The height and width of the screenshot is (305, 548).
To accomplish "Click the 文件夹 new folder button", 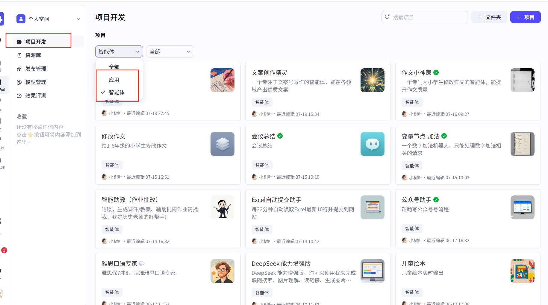I will [x=489, y=17].
